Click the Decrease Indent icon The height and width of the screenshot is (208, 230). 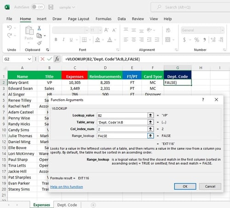click(x=149, y=39)
